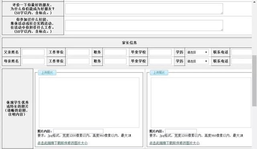Click the left 照片内容 input field
Viewport: 257px width, 149px height.
click(78, 131)
